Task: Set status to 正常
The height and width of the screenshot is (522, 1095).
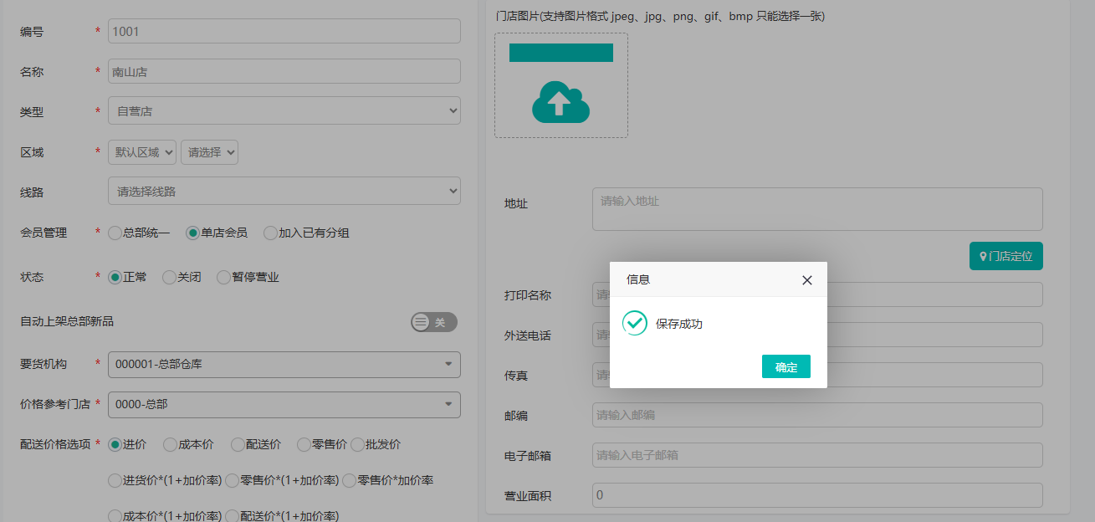Action: click(x=115, y=277)
